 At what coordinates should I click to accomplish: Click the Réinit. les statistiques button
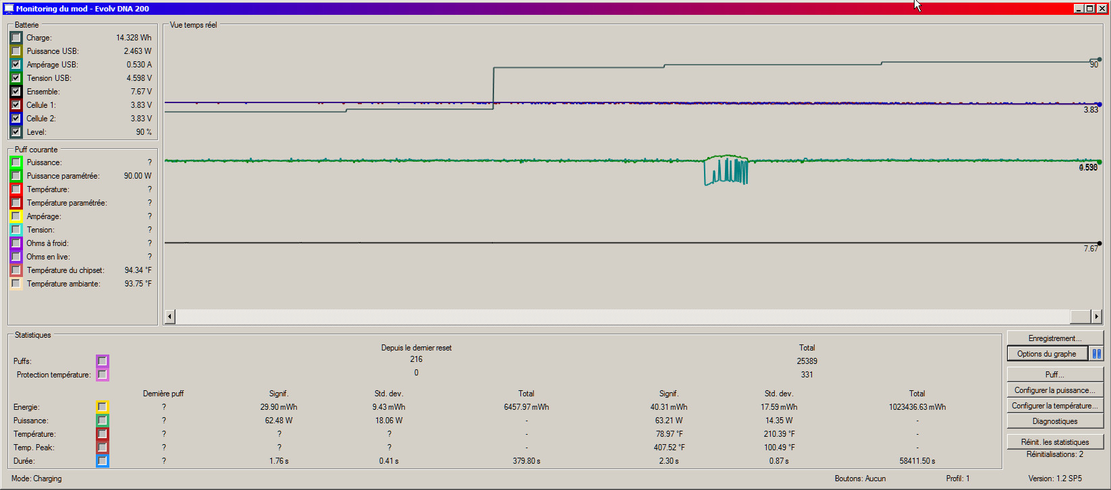(x=1054, y=442)
